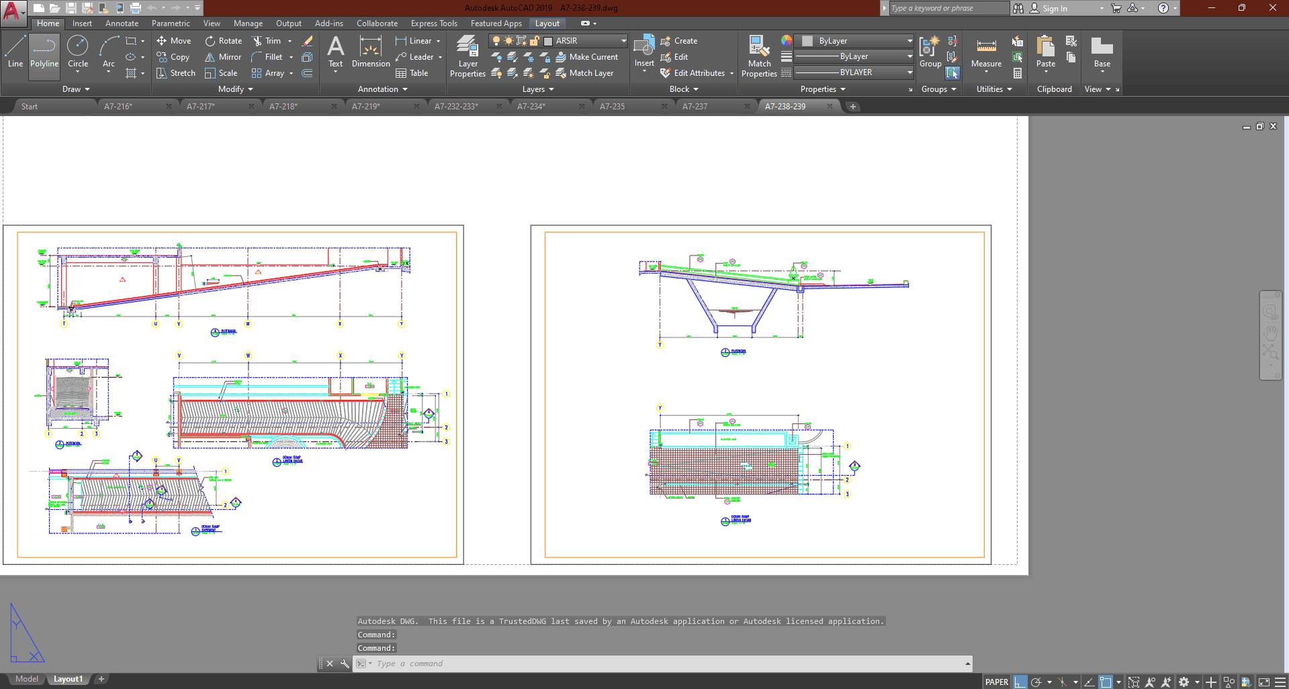Open the Table annotation tool
This screenshot has height=689, width=1289.
412,73
